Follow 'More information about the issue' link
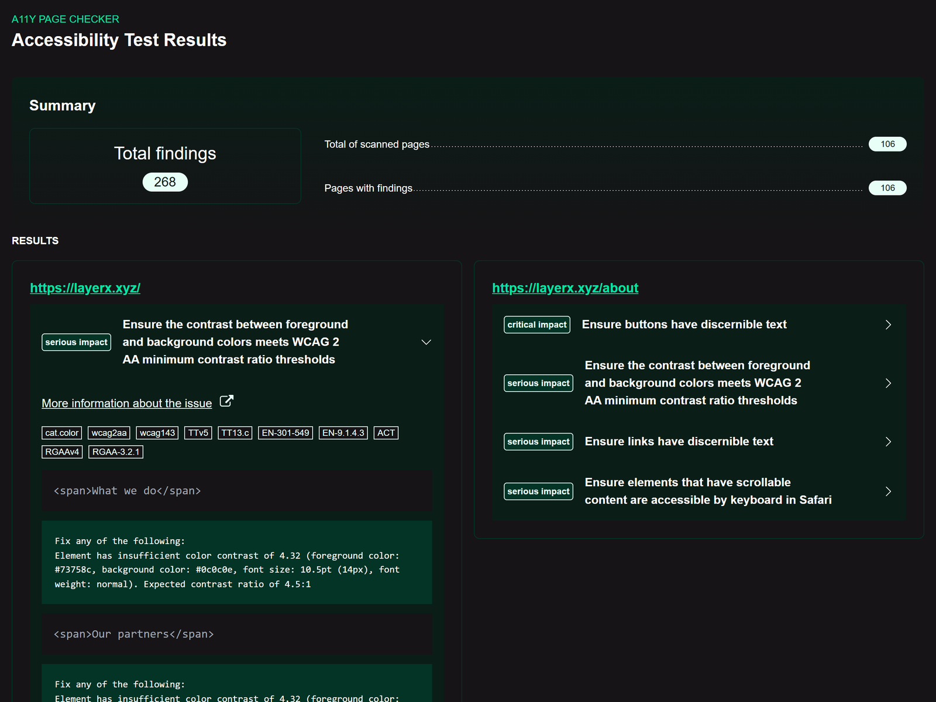This screenshot has width=936, height=702. coord(127,403)
